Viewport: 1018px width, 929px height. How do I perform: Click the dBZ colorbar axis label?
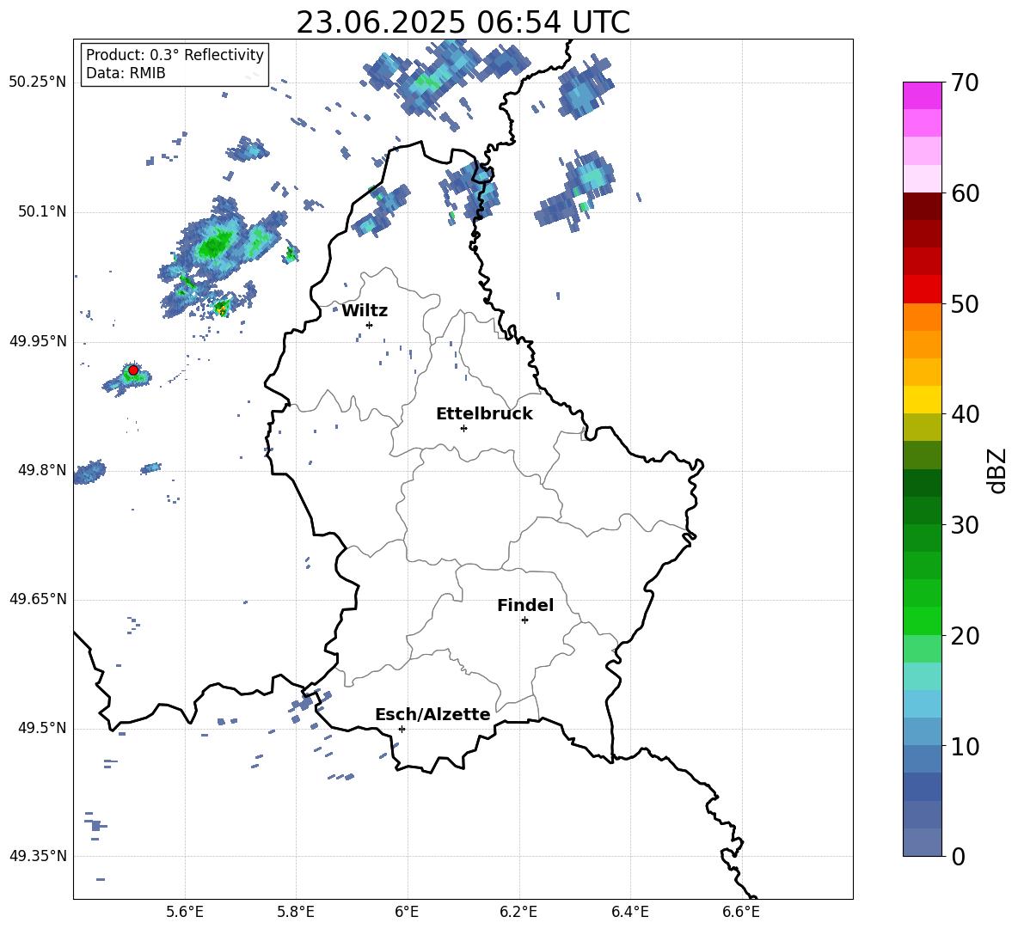998,470
